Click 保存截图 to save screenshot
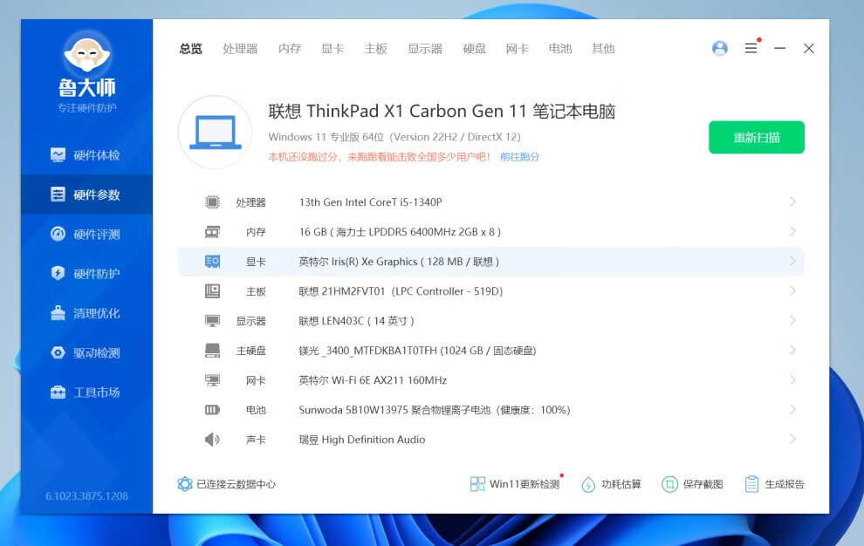Screen dimensions: 864x546 click(693, 484)
